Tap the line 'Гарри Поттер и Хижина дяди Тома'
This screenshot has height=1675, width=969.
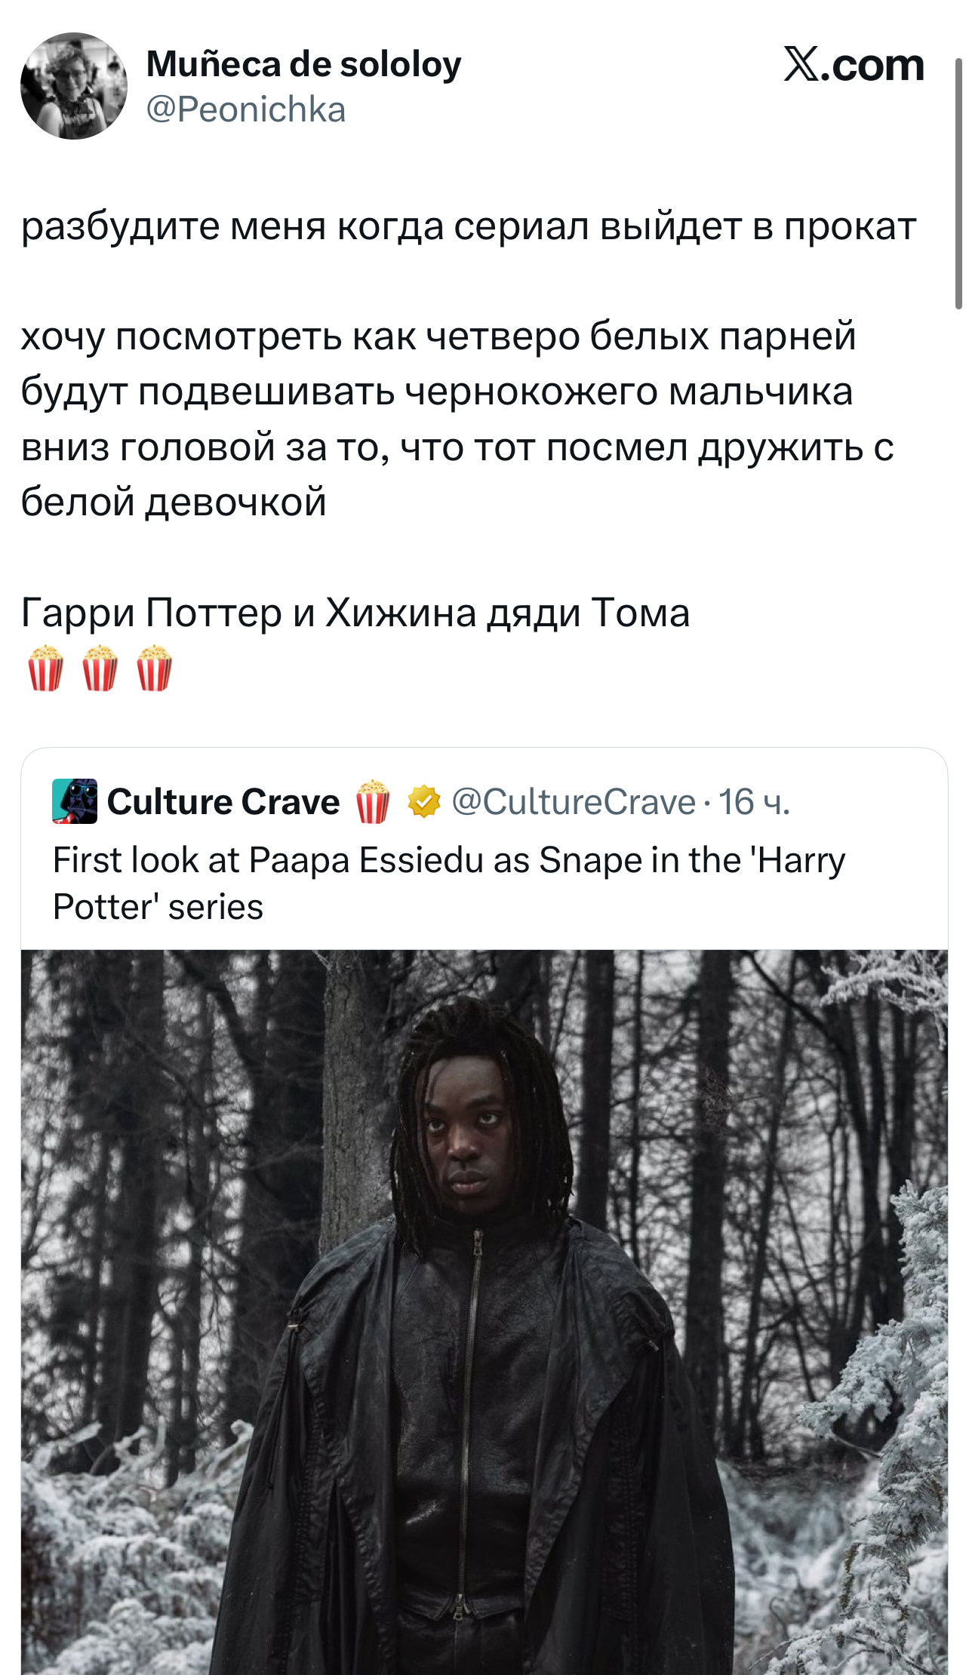pos(355,613)
